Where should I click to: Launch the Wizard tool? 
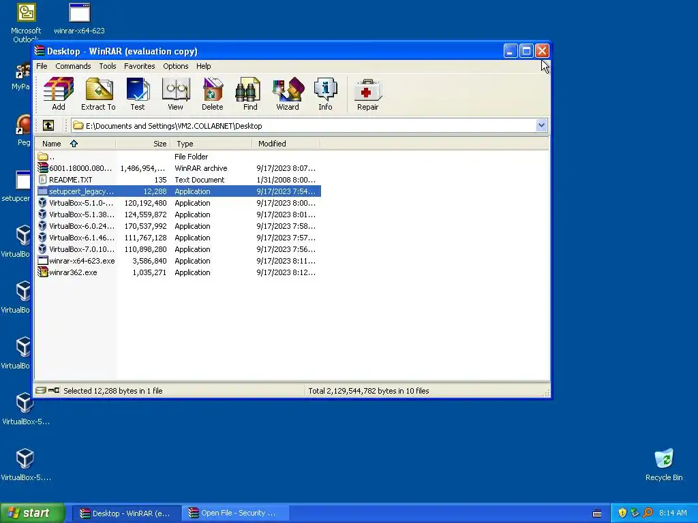[288, 93]
